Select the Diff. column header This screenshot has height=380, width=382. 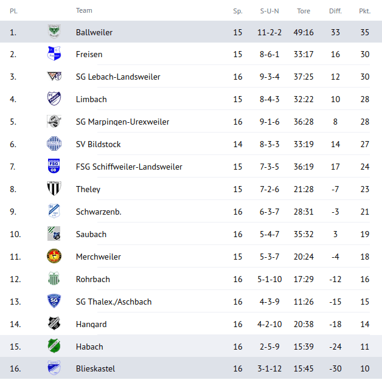[x=335, y=11]
